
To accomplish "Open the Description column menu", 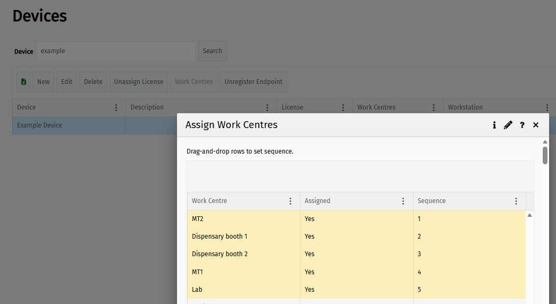I will (x=268, y=107).
